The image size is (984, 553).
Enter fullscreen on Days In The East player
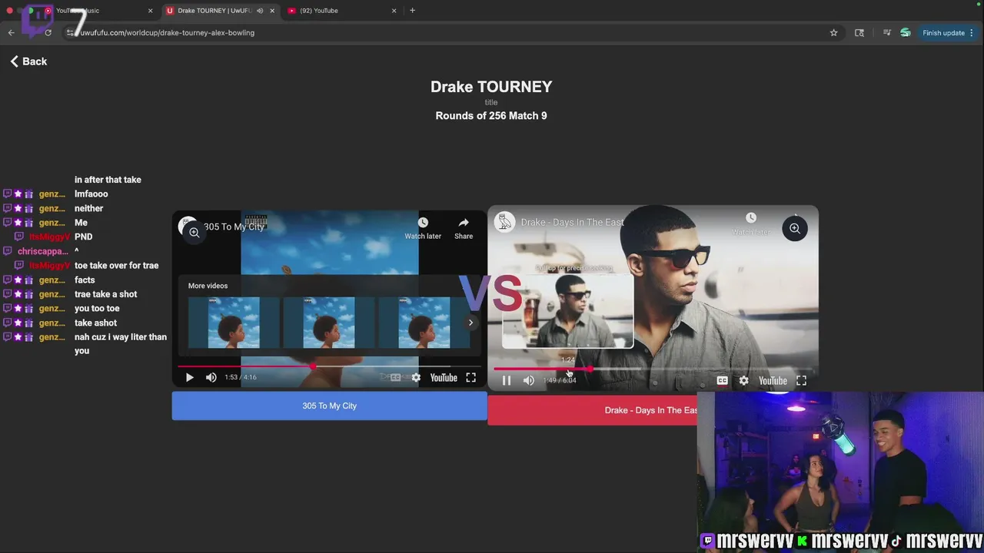pyautogui.click(x=801, y=380)
